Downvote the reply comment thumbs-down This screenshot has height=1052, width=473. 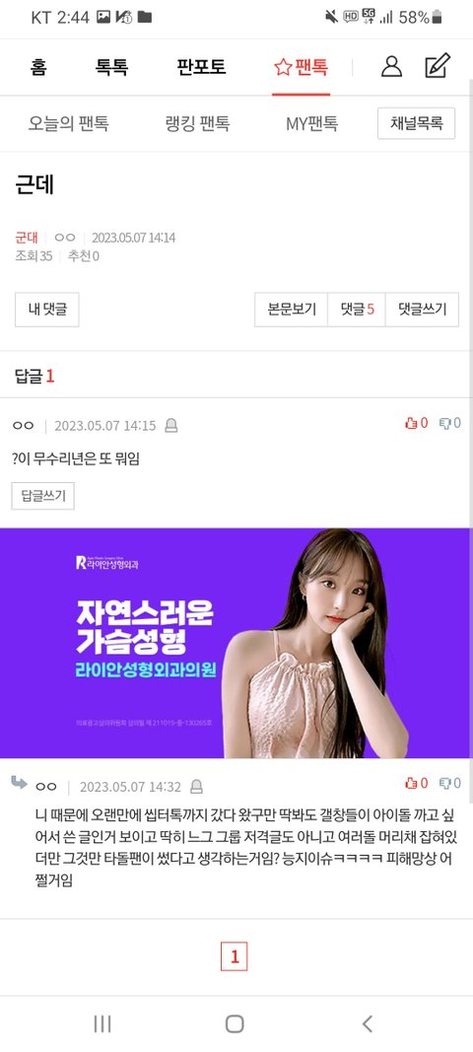point(449,783)
